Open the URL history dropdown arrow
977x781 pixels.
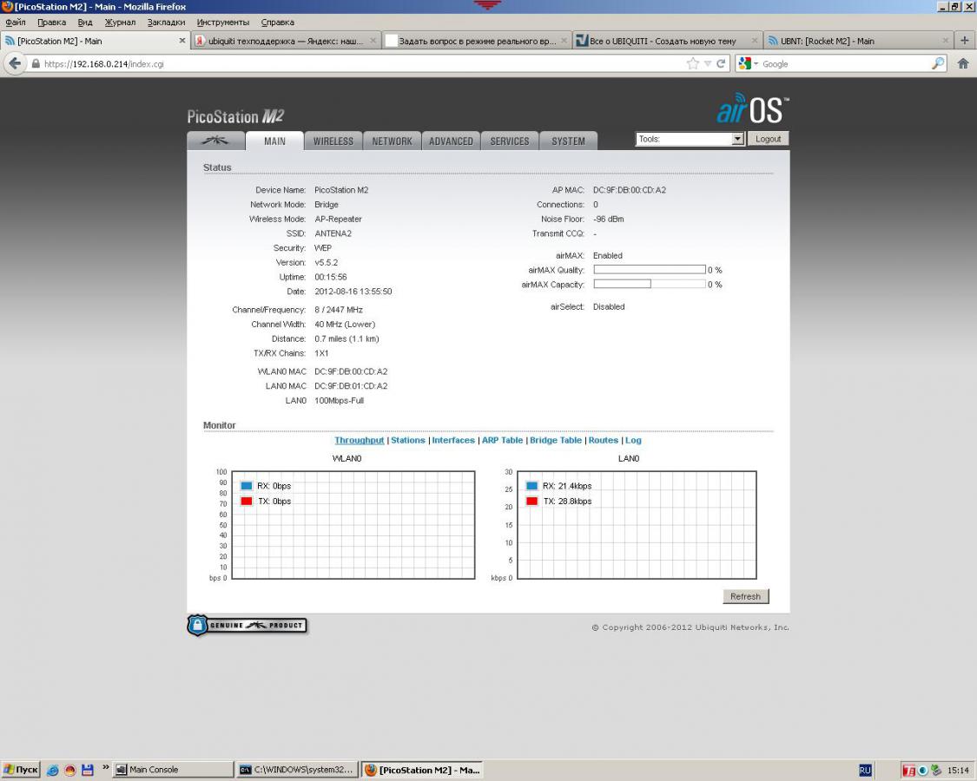[708, 63]
